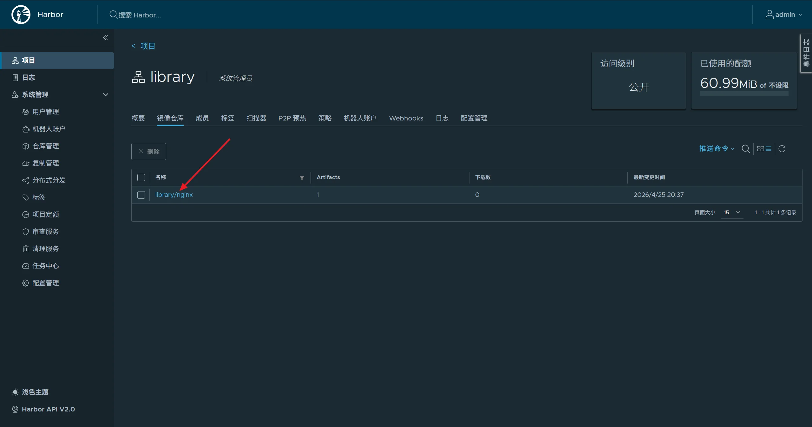Sort by the 名称 column header

coord(160,177)
